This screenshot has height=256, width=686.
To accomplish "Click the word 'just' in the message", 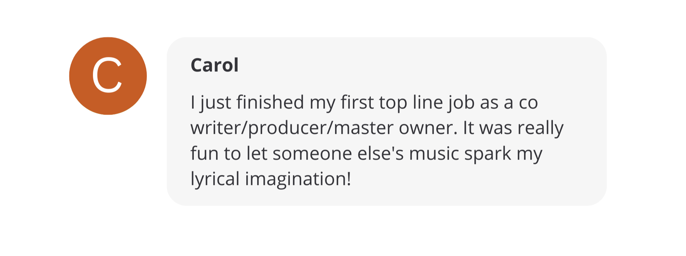I will [216, 103].
